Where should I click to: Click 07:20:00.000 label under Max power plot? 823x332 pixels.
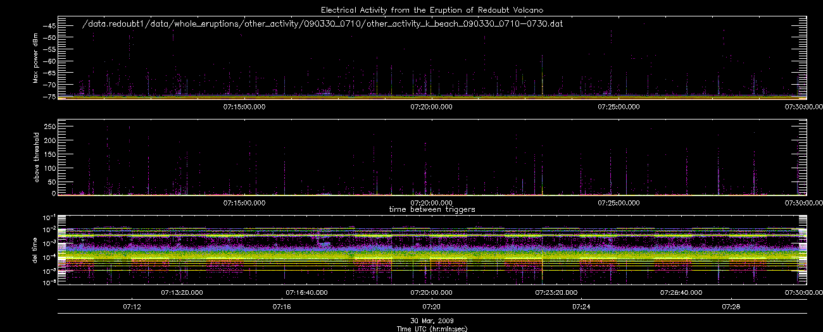point(431,107)
